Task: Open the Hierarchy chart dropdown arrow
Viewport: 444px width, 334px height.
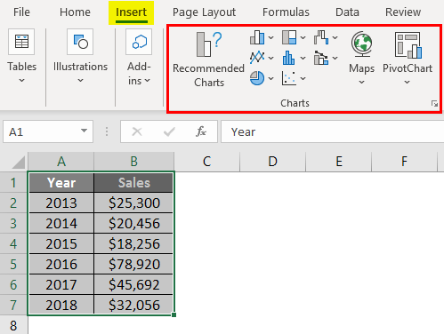Action: click(303, 38)
